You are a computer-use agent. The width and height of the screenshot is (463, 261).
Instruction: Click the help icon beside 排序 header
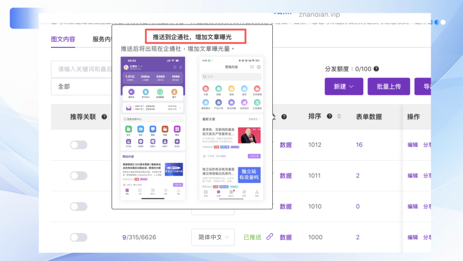tap(329, 117)
